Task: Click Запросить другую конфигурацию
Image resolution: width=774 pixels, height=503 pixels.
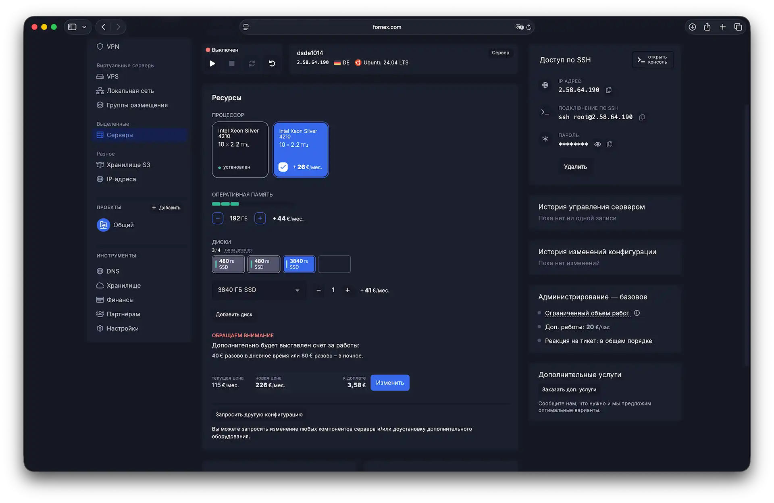Action: [259, 414]
